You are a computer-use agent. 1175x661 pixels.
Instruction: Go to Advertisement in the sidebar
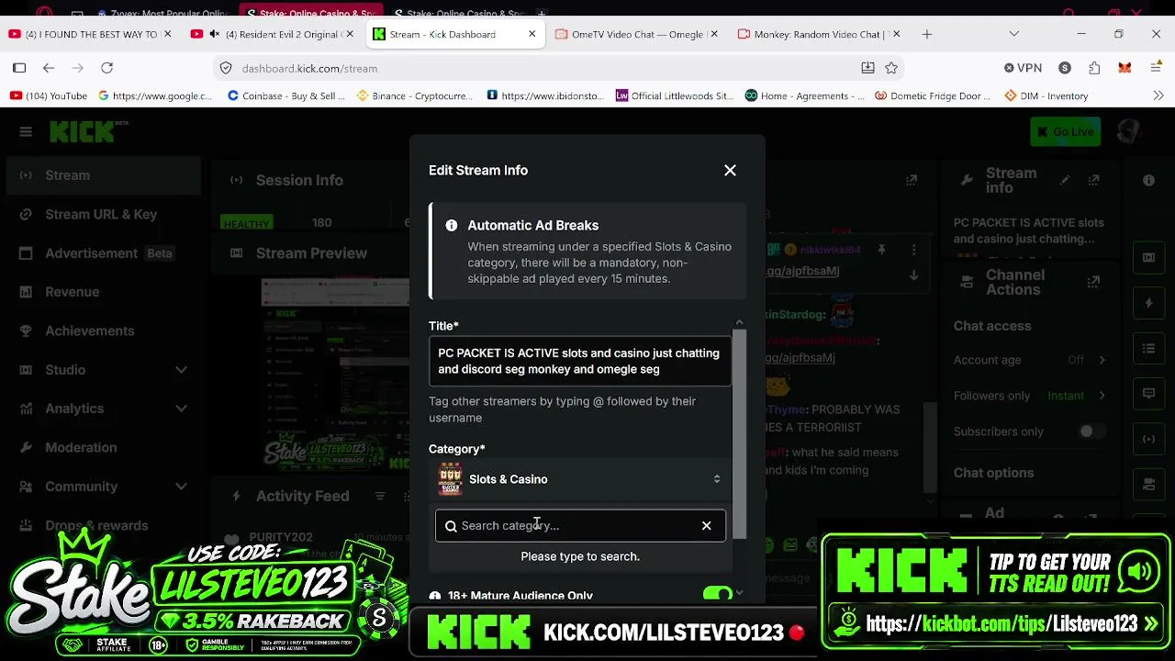[104, 253]
